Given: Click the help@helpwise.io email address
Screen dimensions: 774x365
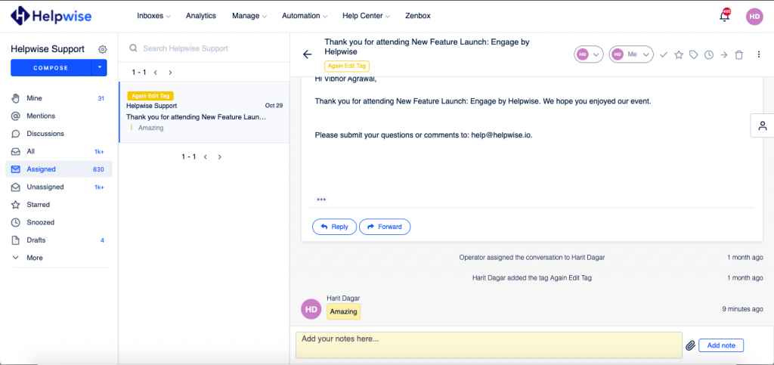Looking at the screenshot, I should click(x=502, y=135).
